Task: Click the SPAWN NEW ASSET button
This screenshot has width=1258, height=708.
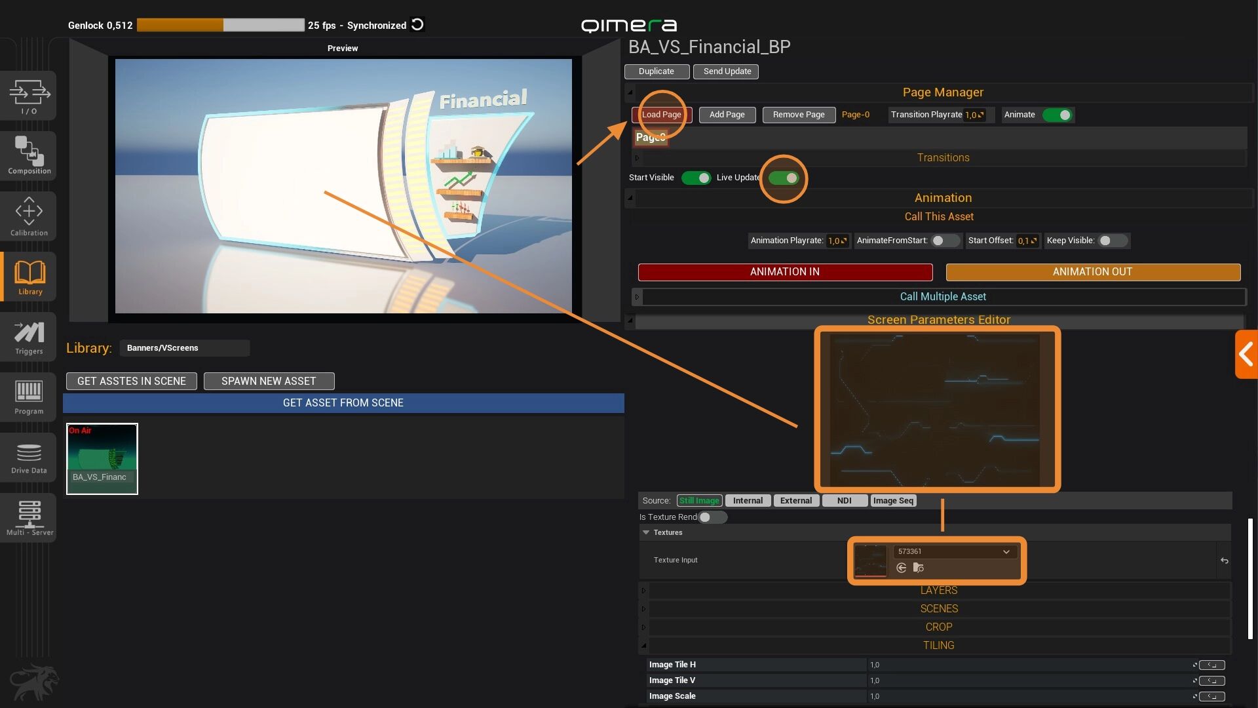Action: tap(269, 381)
